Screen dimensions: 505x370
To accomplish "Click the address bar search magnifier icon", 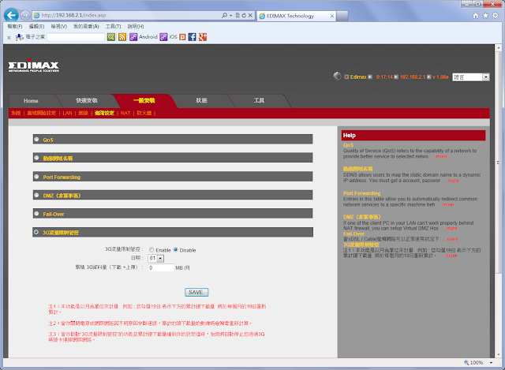I will (x=224, y=15).
